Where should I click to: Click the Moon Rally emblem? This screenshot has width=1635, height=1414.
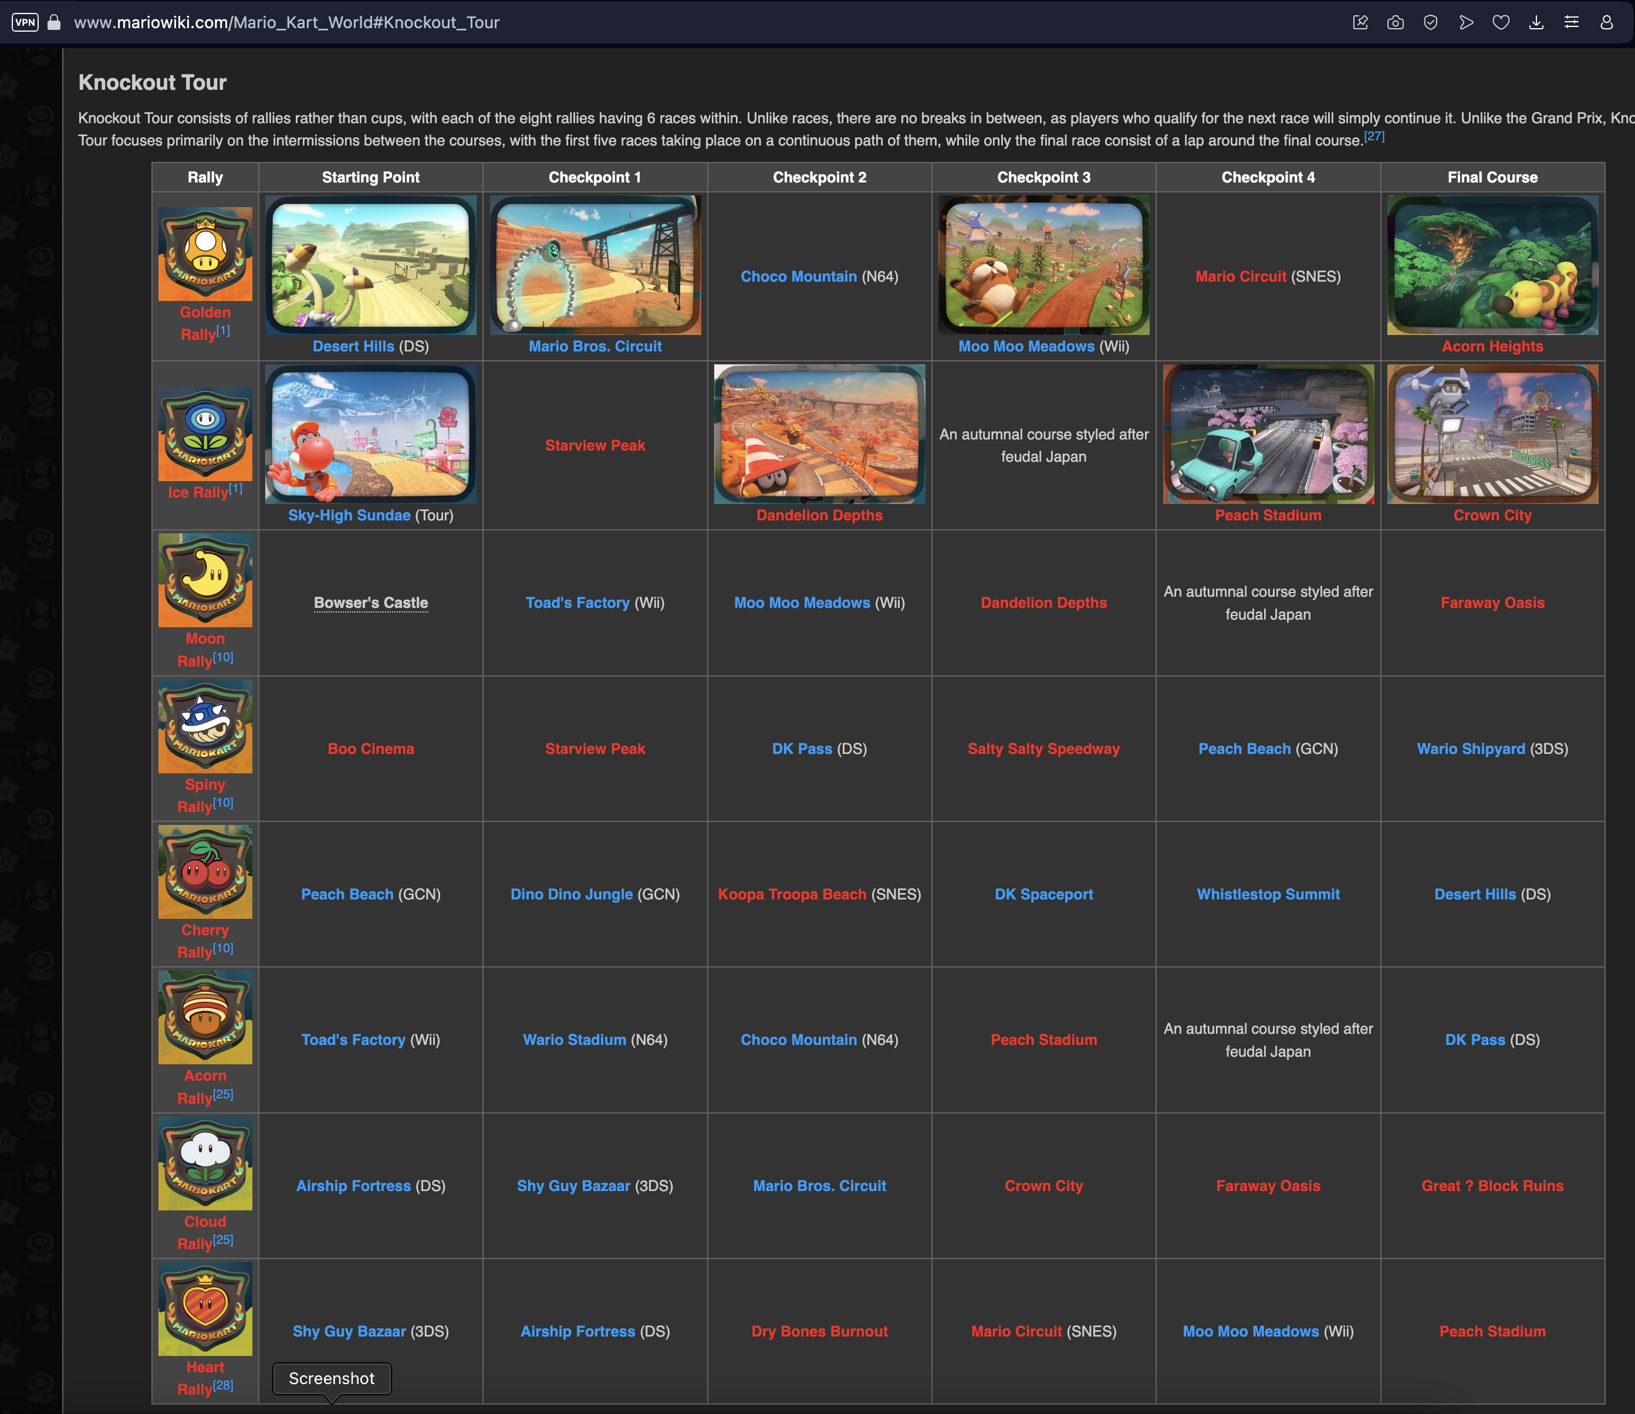click(x=205, y=580)
